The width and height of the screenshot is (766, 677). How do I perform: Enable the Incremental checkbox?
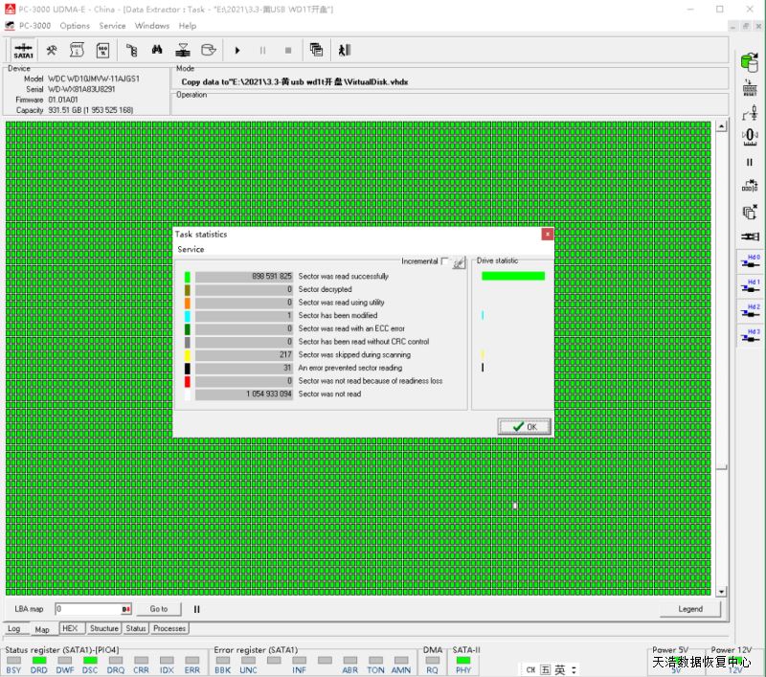444,261
